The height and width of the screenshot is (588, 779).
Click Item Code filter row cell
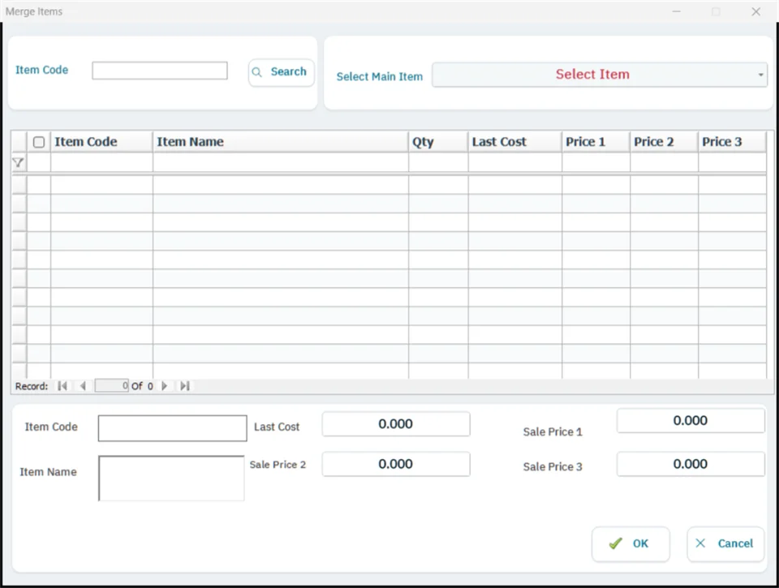pos(101,162)
